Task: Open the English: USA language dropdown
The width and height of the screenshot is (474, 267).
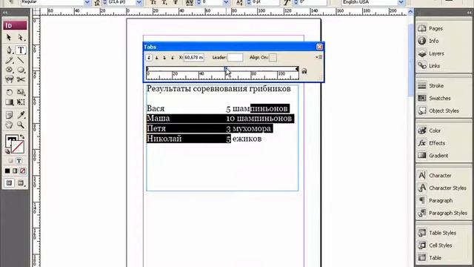Action: click(401, 2)
